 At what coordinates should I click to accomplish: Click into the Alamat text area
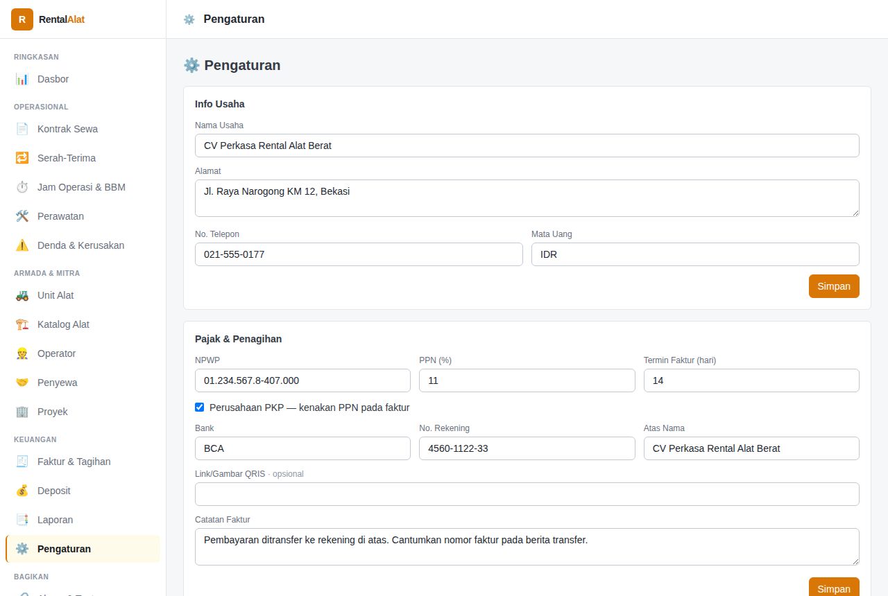pyautogui.click(x=527, y=198)
